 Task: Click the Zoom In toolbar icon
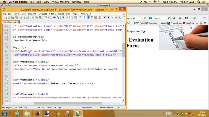(x=63, y=17)
